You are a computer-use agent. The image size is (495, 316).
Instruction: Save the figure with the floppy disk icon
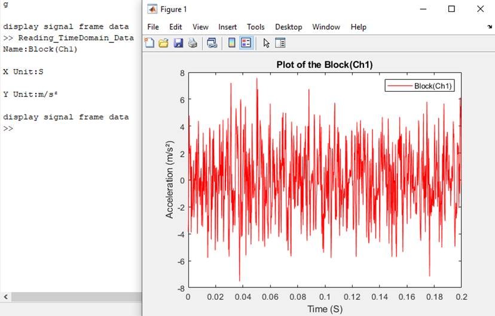[x=178, y=43]
